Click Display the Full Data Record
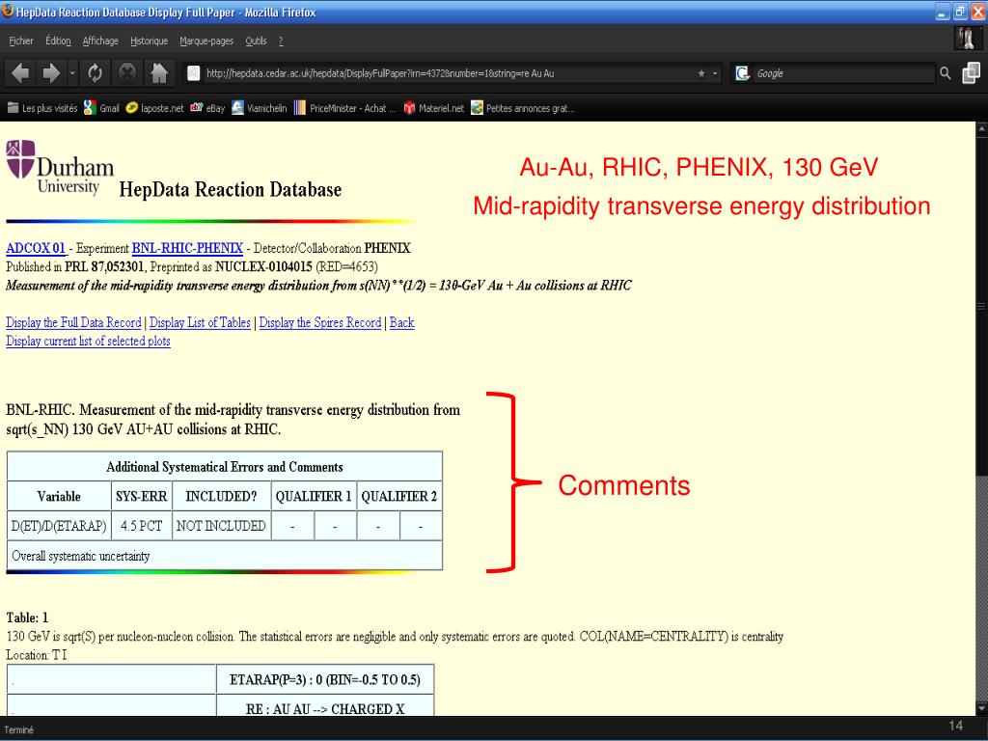The width and height of the screenshot is (988, 741). tap(73, 323)
